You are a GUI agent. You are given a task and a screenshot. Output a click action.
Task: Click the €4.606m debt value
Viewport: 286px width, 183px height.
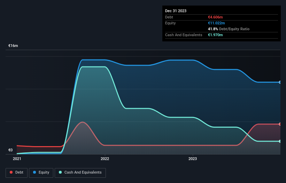(x=215, y=17)
